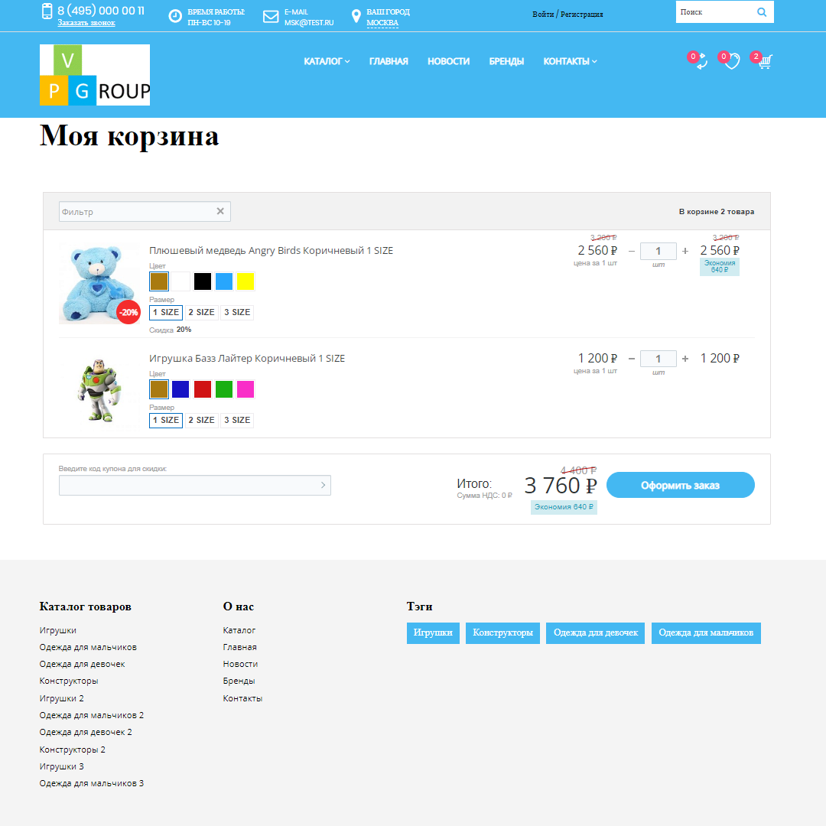Select size 2 SIZE for plush bear

[202, 312]
